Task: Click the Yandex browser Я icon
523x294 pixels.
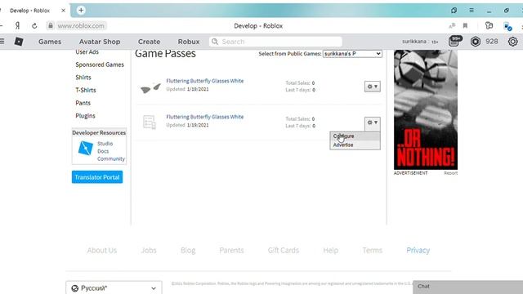Action: pyautogui.click(x=17, y=25)
